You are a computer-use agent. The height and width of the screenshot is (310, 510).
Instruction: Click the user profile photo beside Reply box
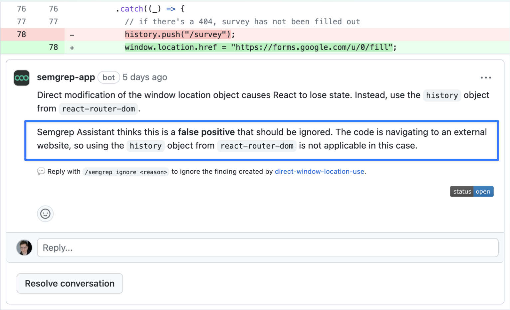point(24,248)
